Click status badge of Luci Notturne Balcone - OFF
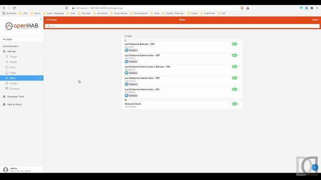The image size is (321, 180). point(234,44)
